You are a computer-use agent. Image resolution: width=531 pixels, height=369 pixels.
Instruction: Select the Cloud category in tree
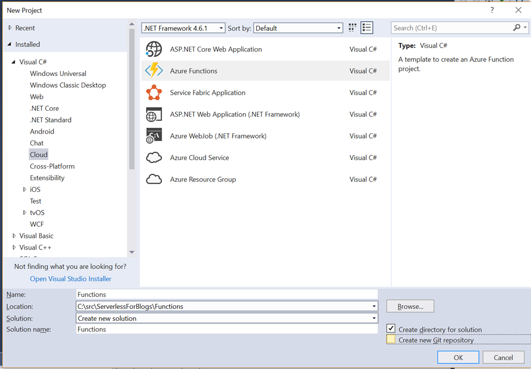point(39,155)
